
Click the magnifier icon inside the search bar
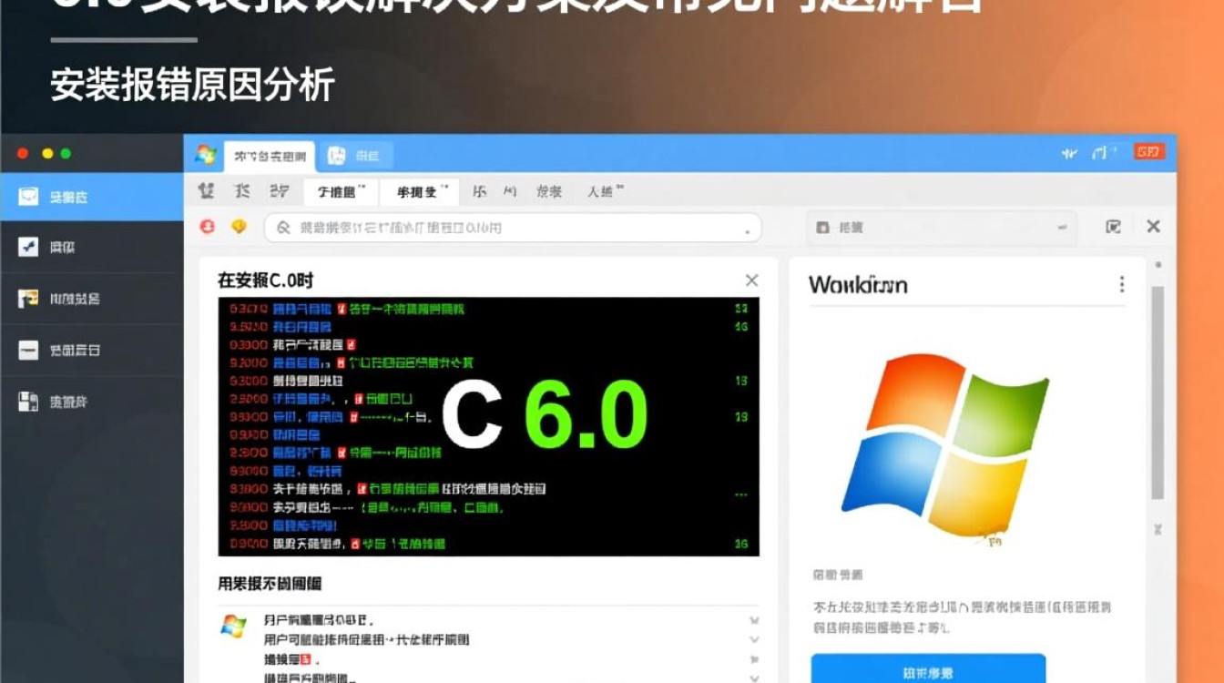pos(283,228)
